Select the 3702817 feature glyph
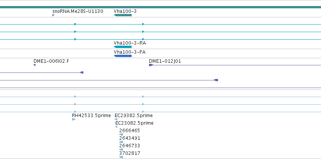The height and width of the screenshot is (159, 321). point(121,157)
